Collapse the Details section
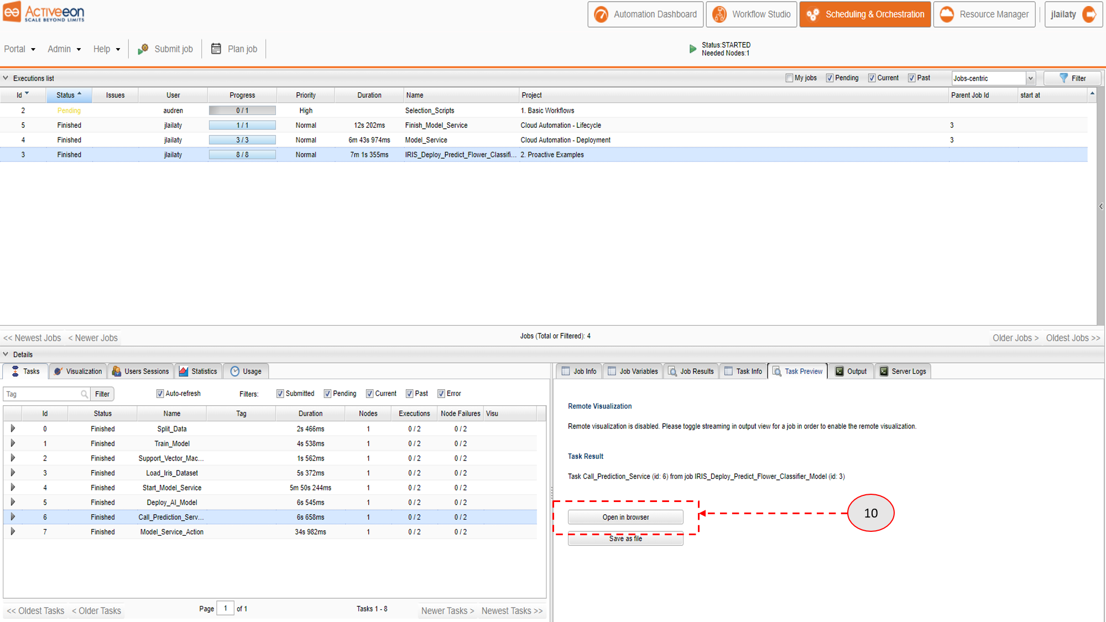This screenshot has height=622, width=1106. 6,354
